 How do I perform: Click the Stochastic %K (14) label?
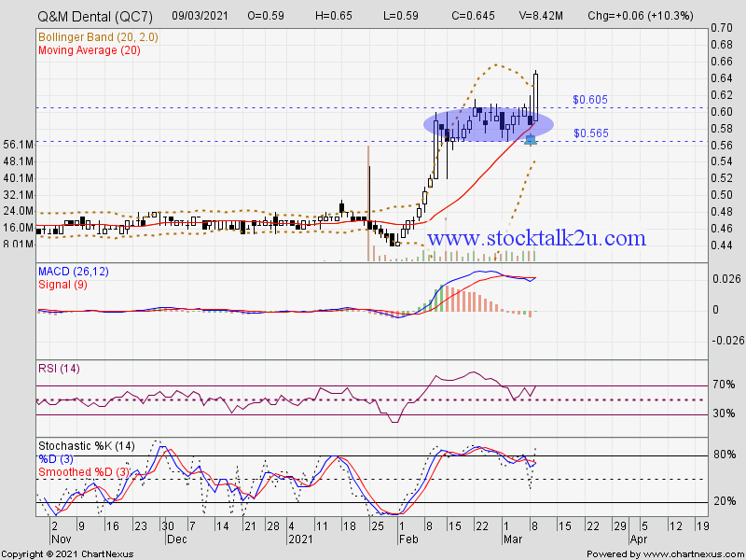pos(86,445)
